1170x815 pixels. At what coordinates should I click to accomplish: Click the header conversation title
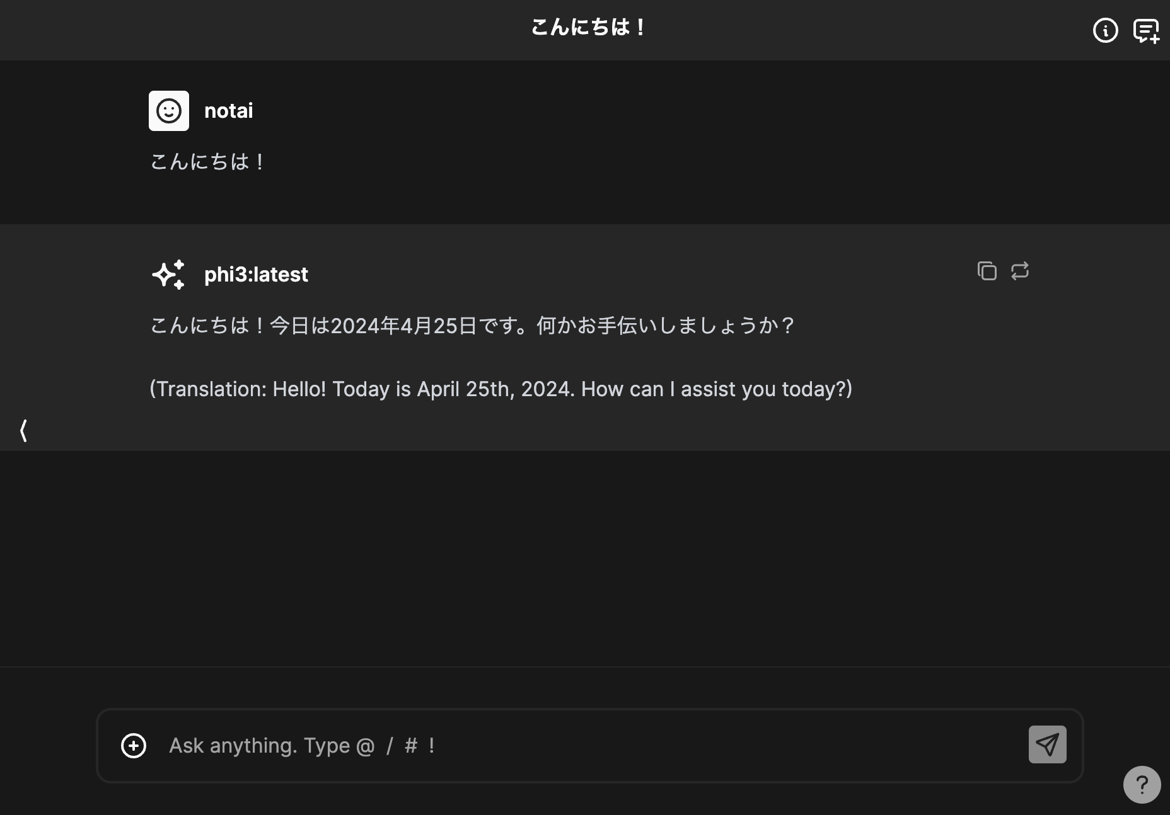pos(588,28)
